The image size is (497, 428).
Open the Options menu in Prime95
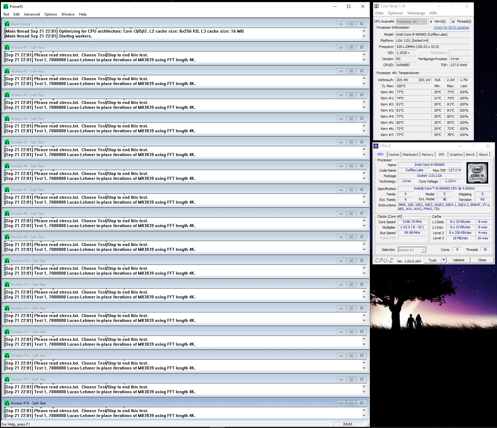(51, 14)
